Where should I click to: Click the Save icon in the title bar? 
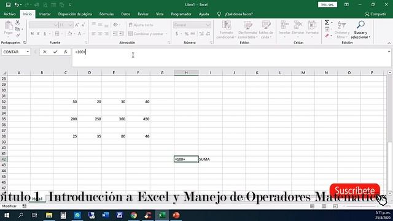click(x=8, y=5)
